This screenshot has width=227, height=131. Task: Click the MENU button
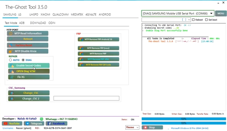[x=221, y=13]
